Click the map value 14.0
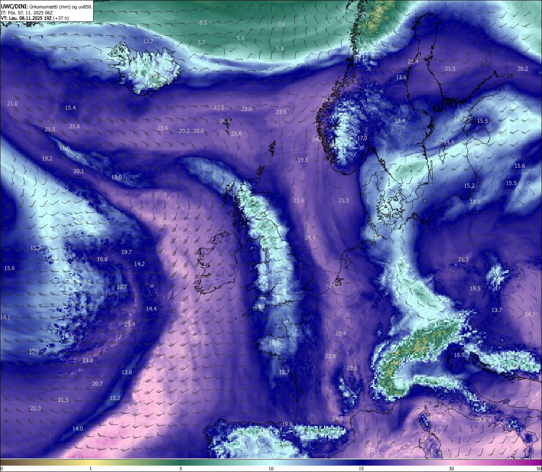 click(77, 429)
